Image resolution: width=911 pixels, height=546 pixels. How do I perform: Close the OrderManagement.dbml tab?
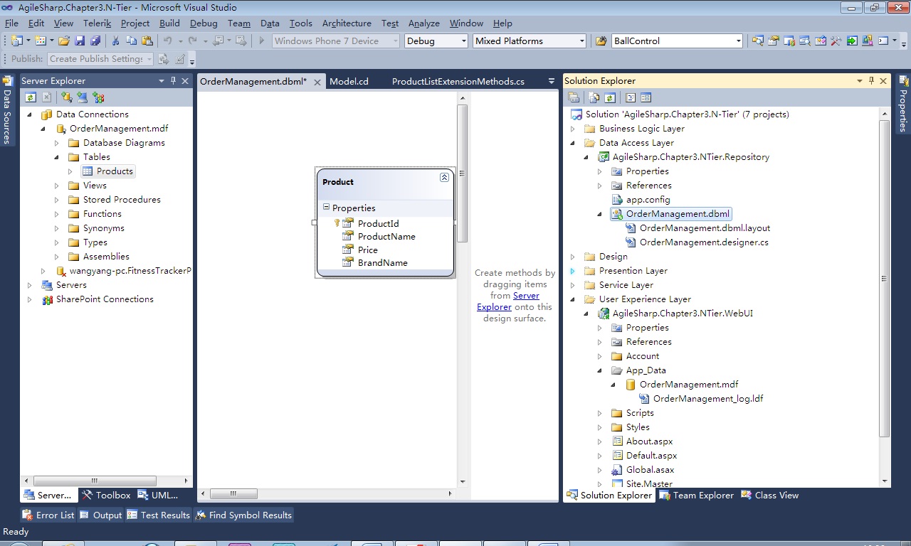point(317,82)
